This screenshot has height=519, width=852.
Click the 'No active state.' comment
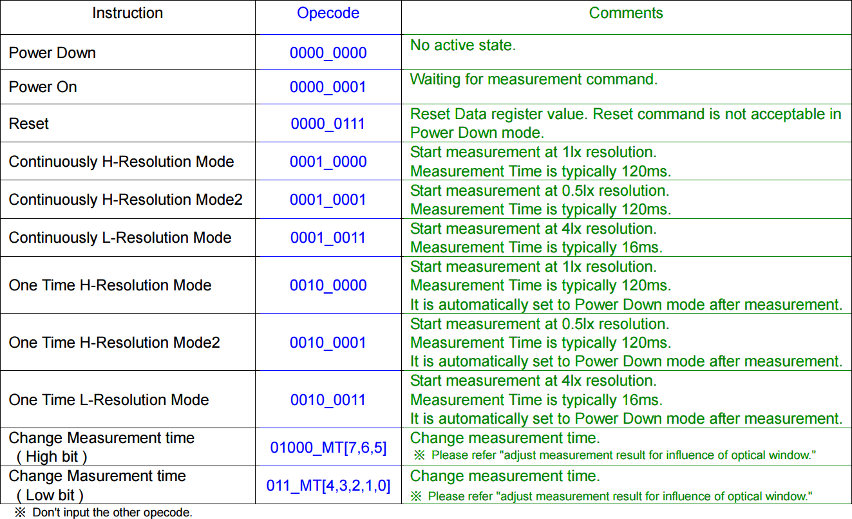(x=463, y=45)
